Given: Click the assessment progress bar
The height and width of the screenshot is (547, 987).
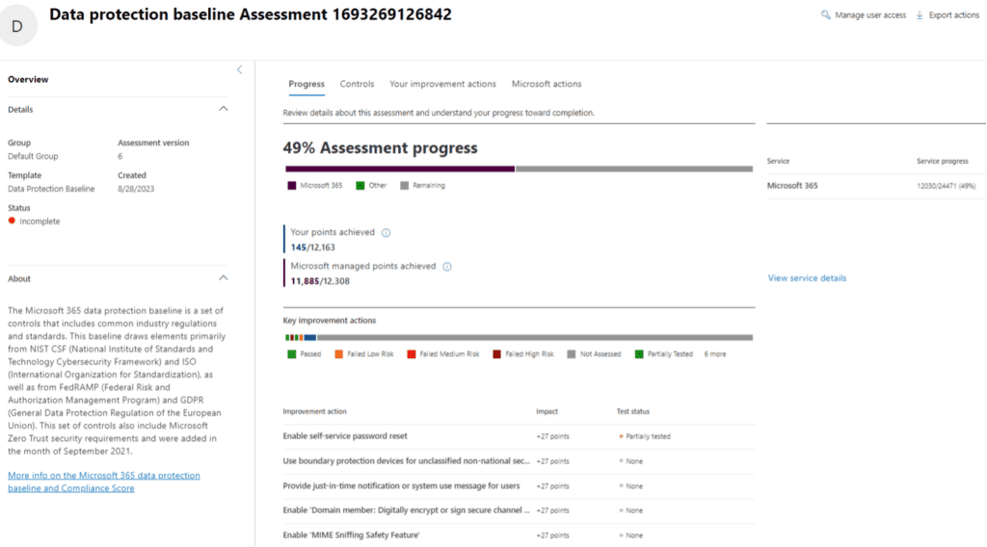Looking at the screenshot, I should click(x=519, y=169).
